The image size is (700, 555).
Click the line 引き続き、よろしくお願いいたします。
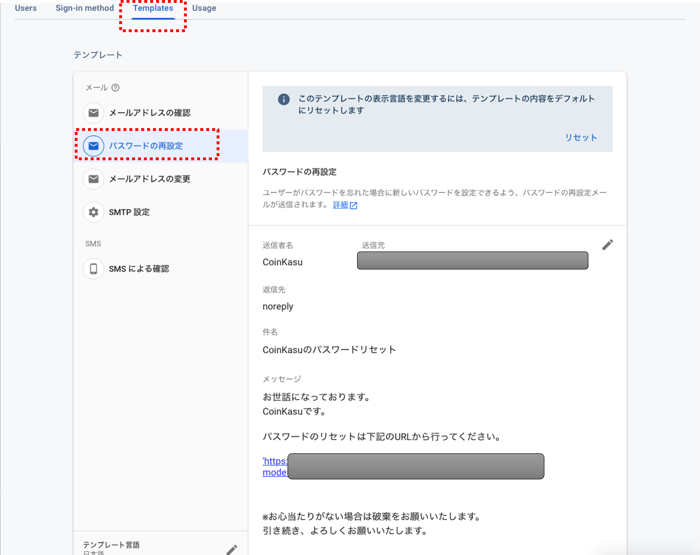tap(346, 530)
